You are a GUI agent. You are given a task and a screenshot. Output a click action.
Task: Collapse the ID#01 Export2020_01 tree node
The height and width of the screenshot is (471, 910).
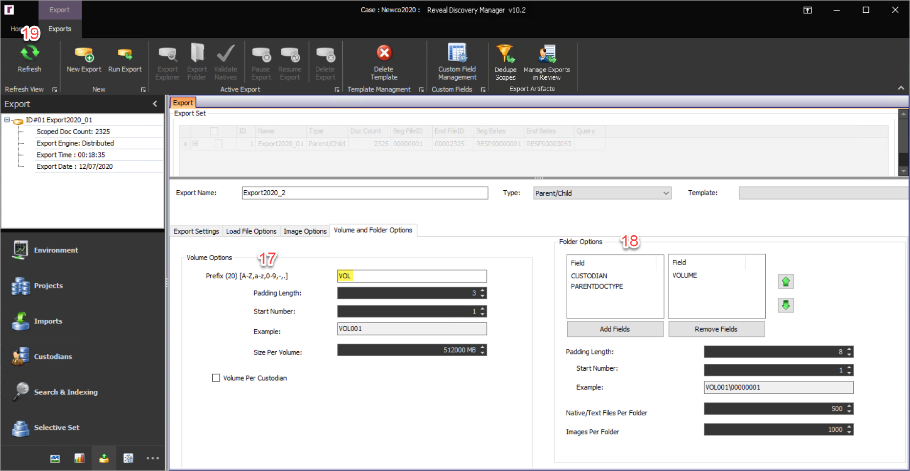coord(7,120)
